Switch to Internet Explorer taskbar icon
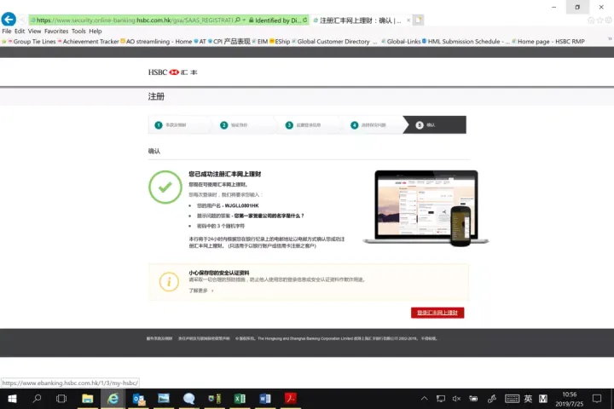Image resolution: width=614 pixels, height=409 pixels. click(x=113, y=399)
